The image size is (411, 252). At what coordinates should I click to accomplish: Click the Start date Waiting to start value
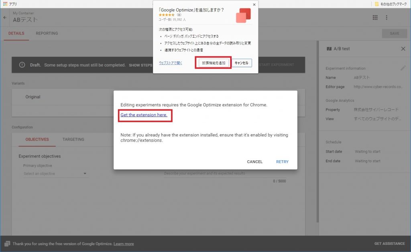368,151
